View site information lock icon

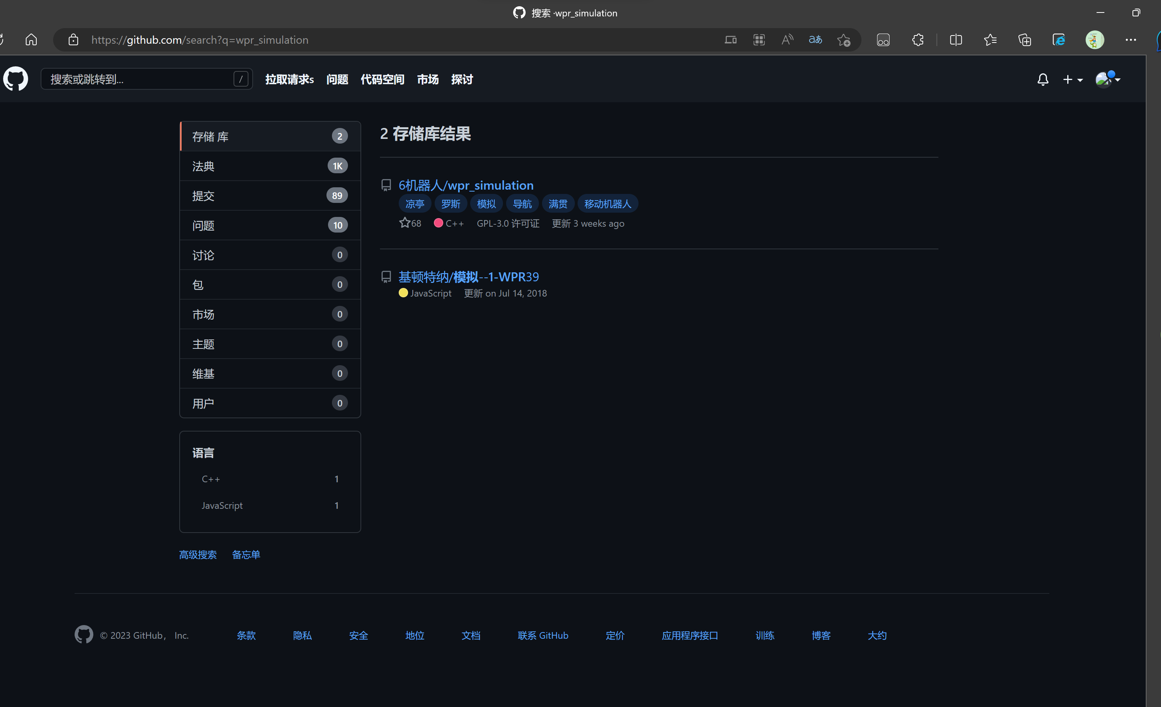tap(73, 39)
